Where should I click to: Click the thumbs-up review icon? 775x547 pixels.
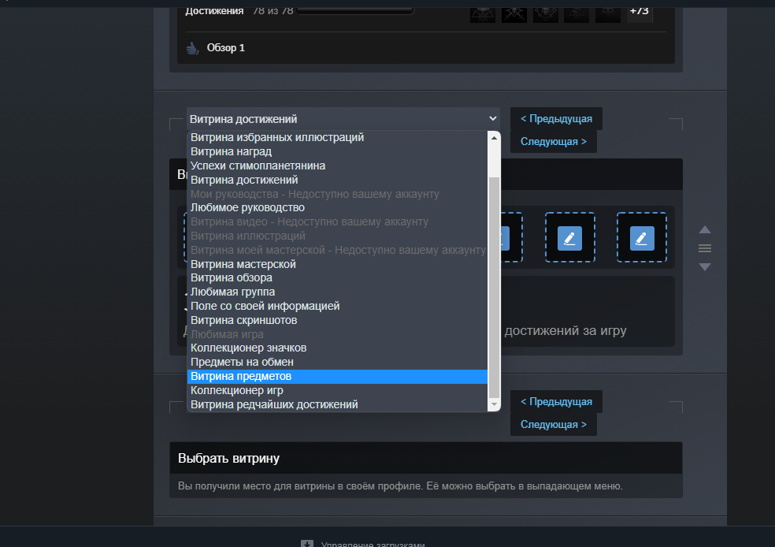click(x=192, y=48)
